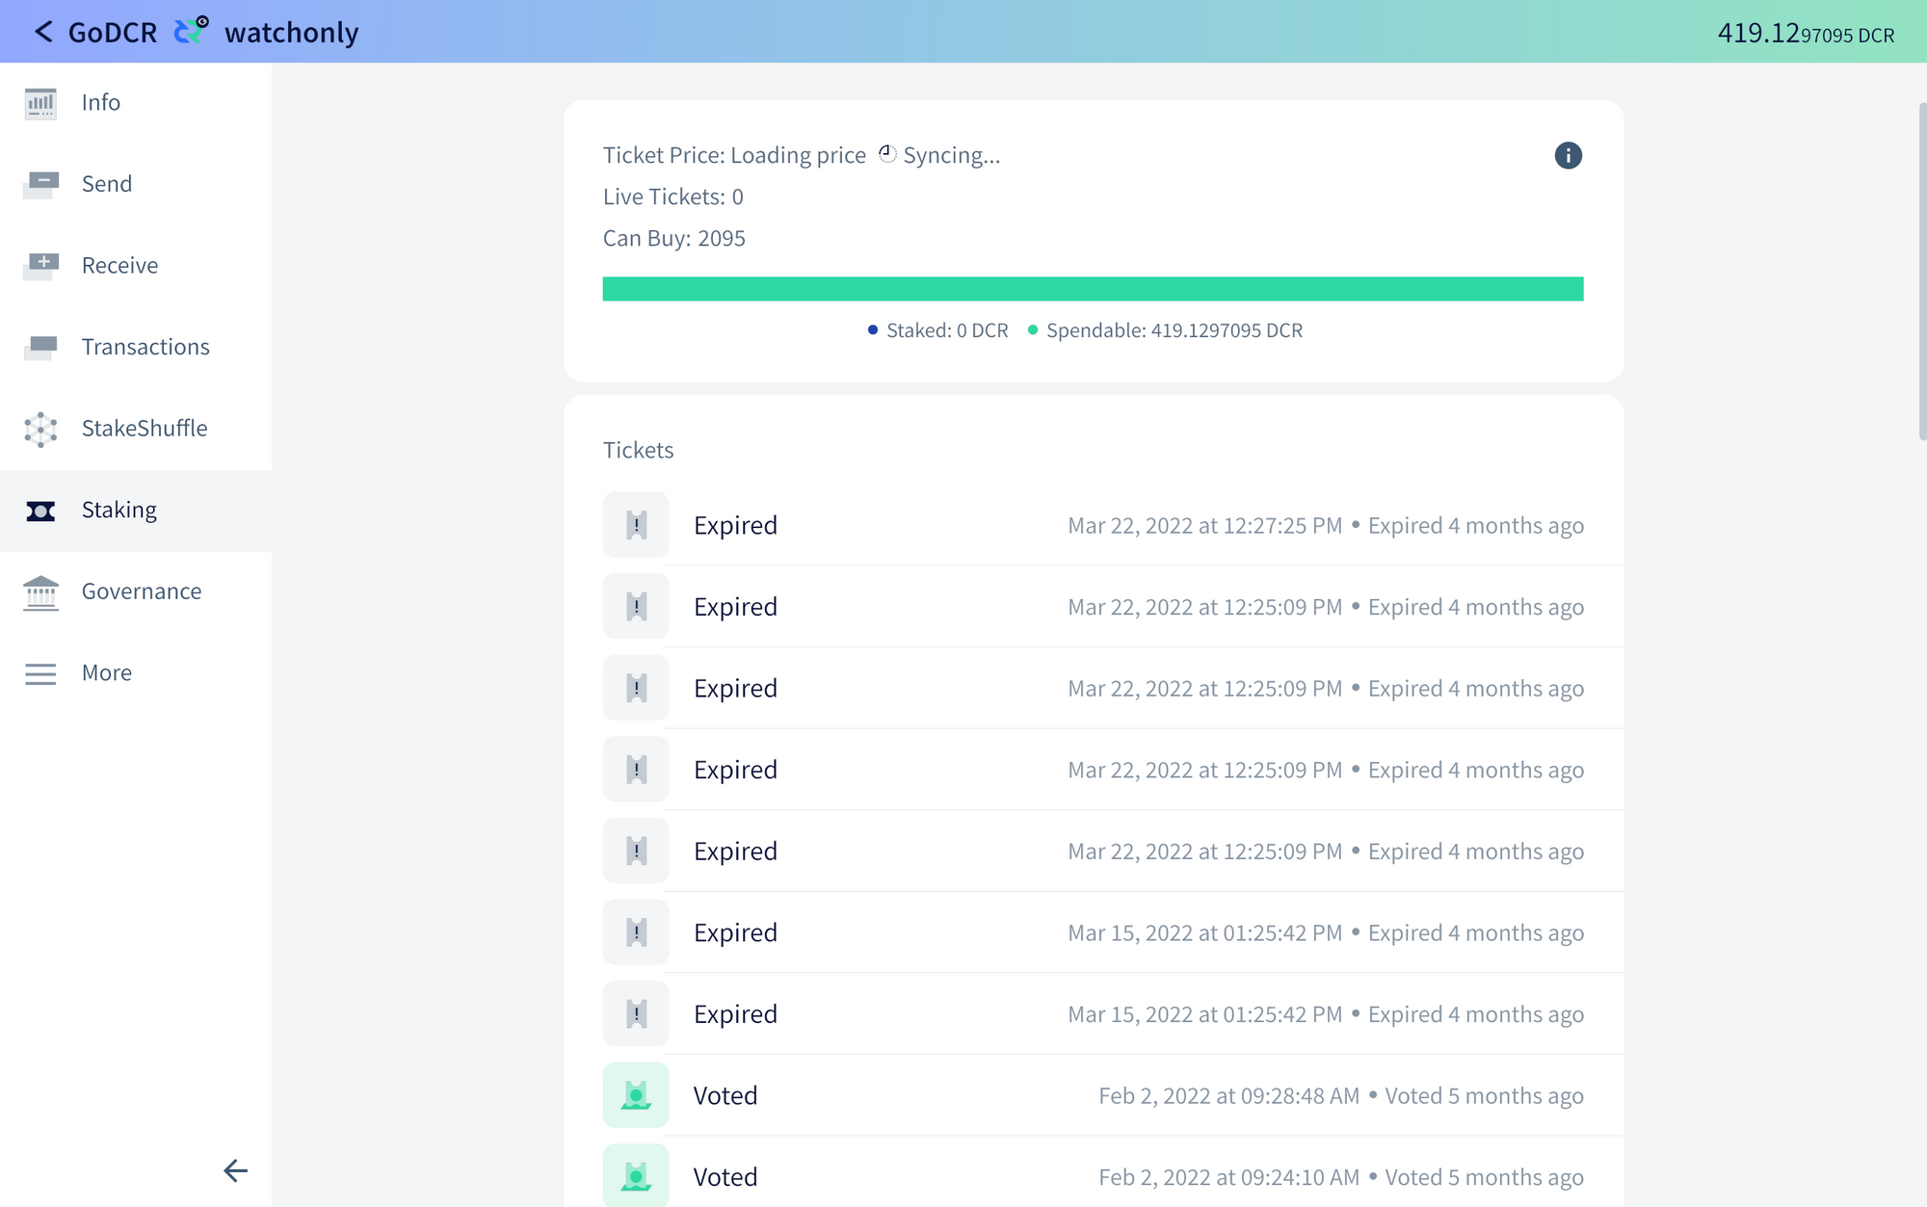Click the watchonly wallet name

tap(291, 33)
